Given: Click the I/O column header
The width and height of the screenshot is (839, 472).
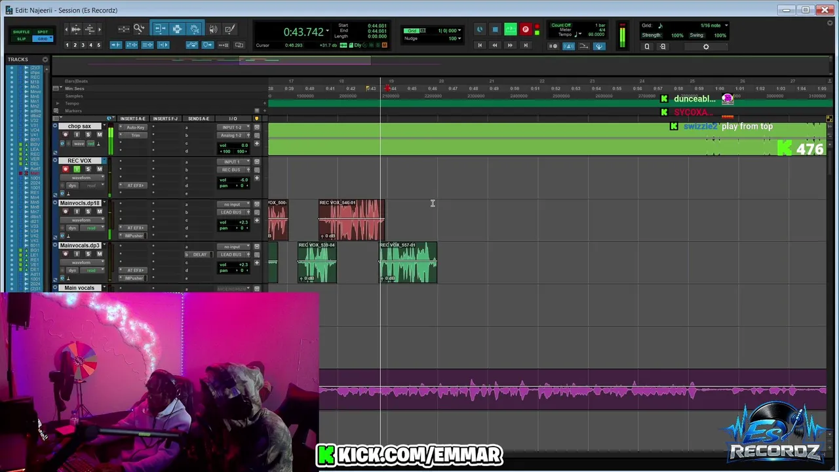Looking at the screenshot, I should tap(233, 119).
